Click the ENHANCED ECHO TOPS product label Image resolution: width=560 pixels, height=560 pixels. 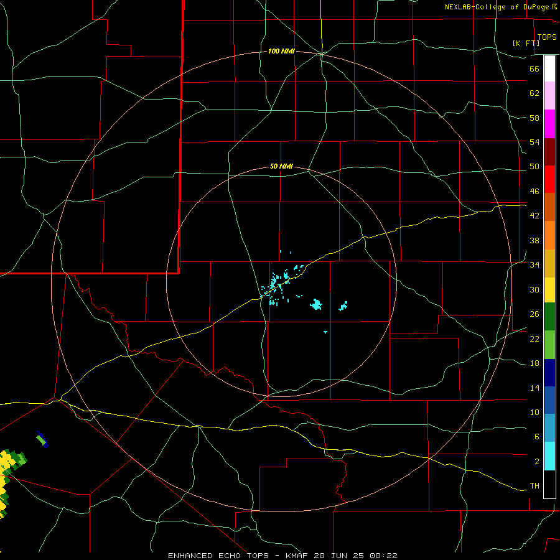218,556
